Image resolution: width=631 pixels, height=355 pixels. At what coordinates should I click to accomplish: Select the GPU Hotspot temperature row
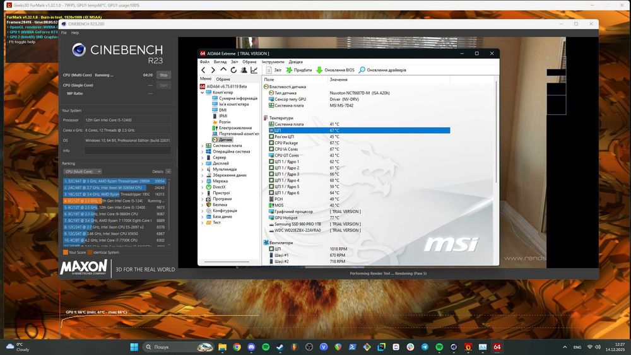[x=359, y=218]
